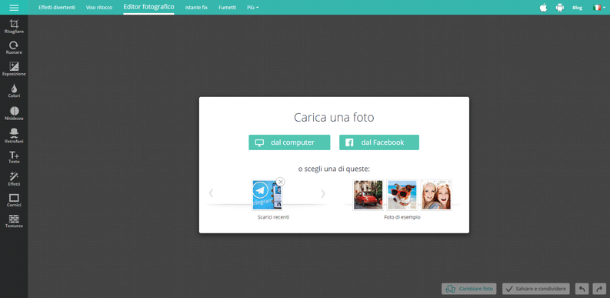610x298 pixels.
Task: Go to Istante fix tab
Action: [196, 8]
